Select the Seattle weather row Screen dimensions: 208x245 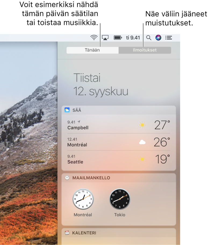point(119,159)
